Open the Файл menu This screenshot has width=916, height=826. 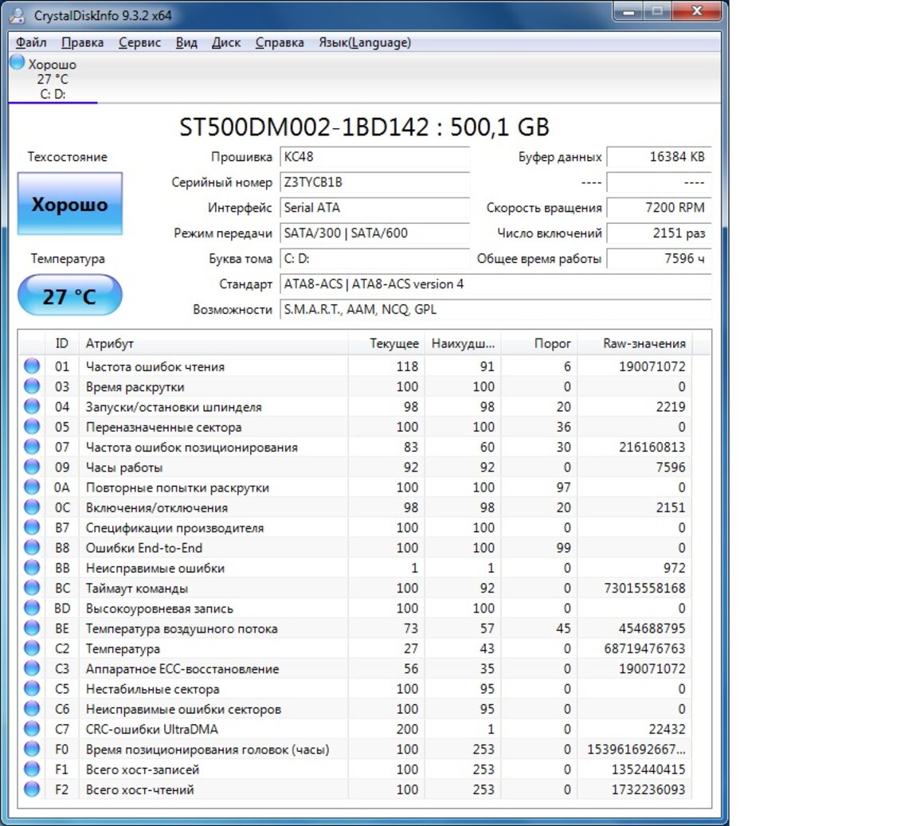(x=31, y=42)
